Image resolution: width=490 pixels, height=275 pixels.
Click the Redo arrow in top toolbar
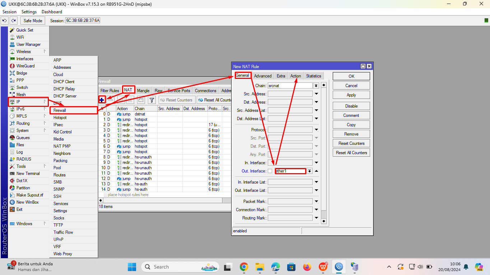click(x=13, y=21)
